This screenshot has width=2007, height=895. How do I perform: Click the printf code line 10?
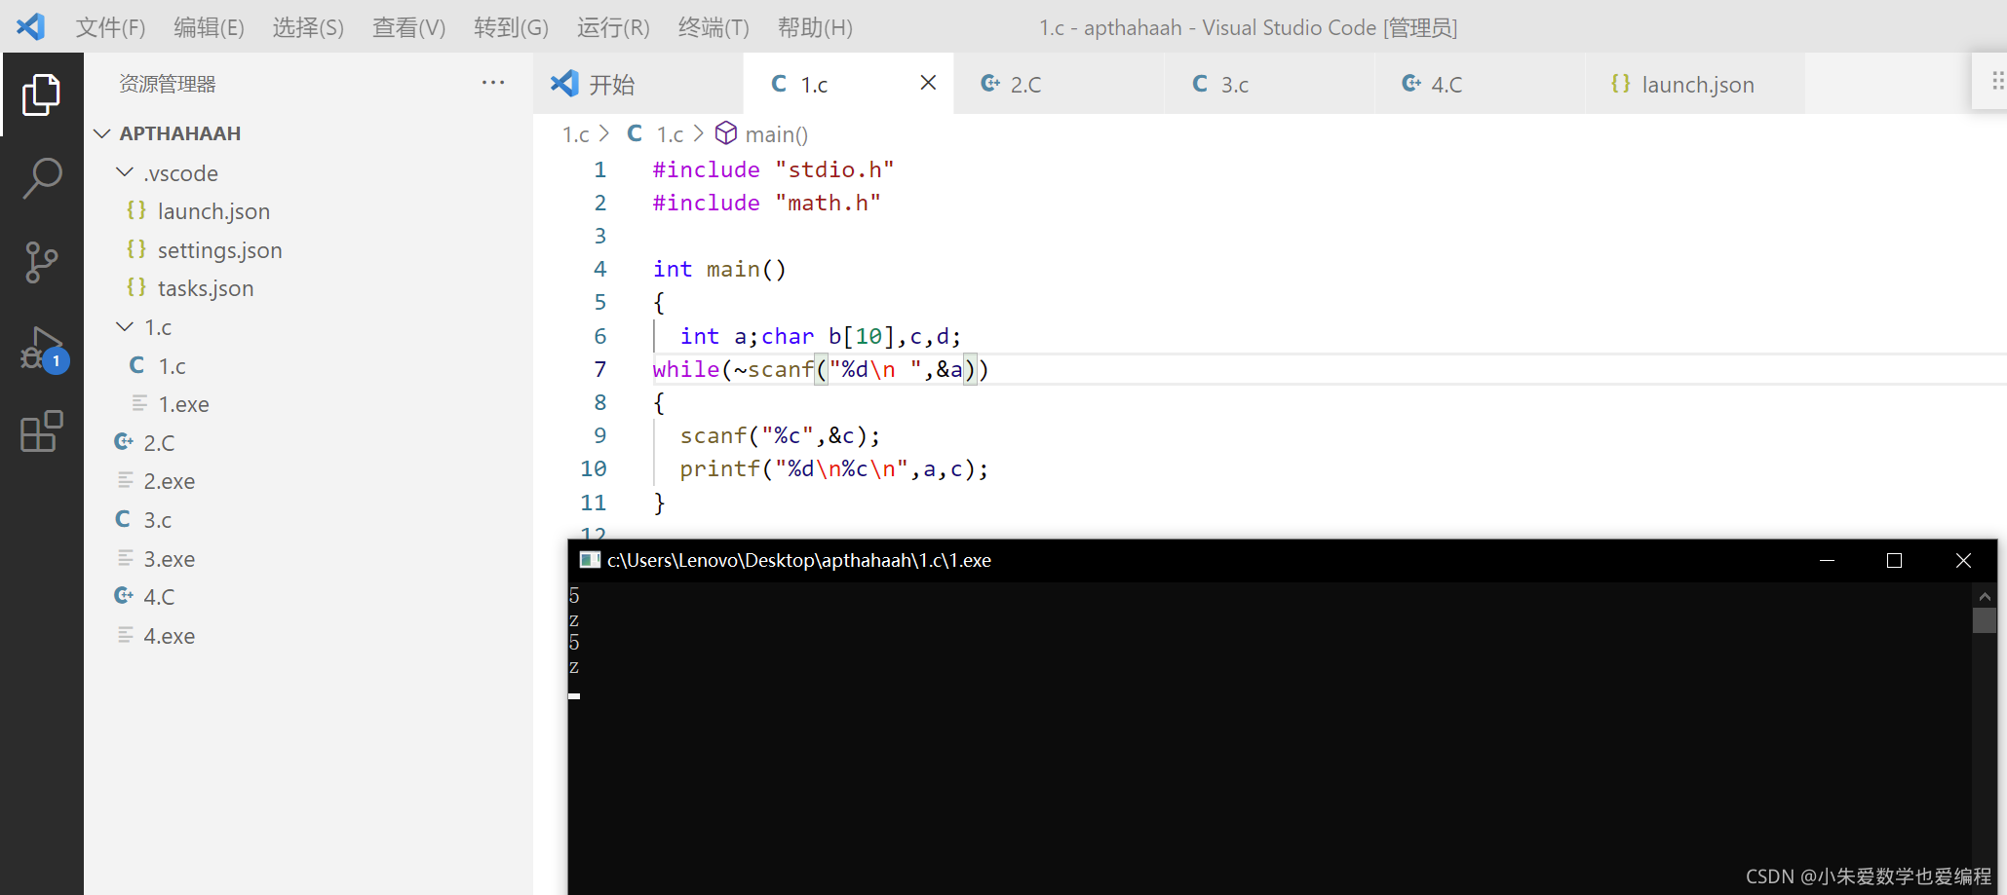[834, 468]
